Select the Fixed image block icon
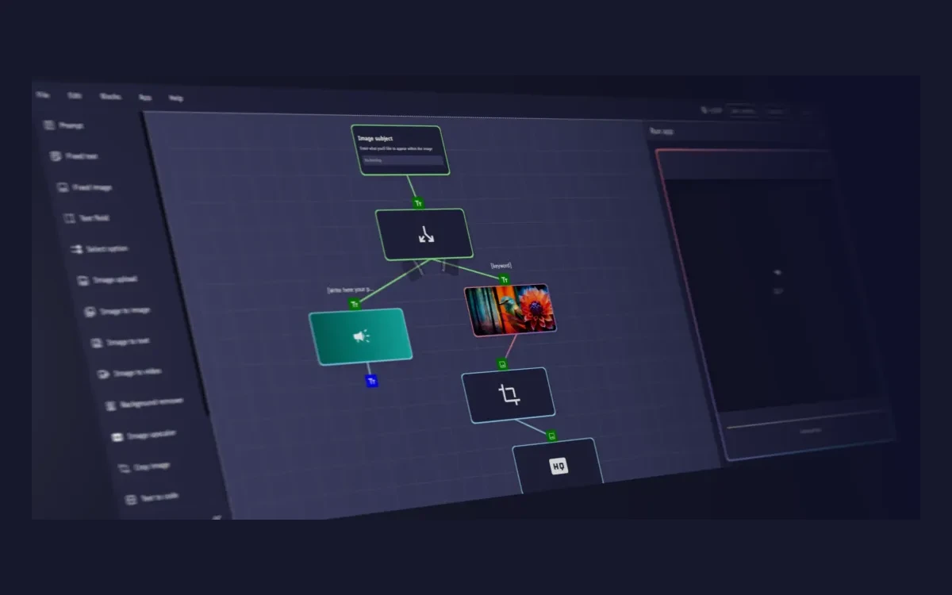The height and width of the screenshot is (595, 952). (63, 187)
